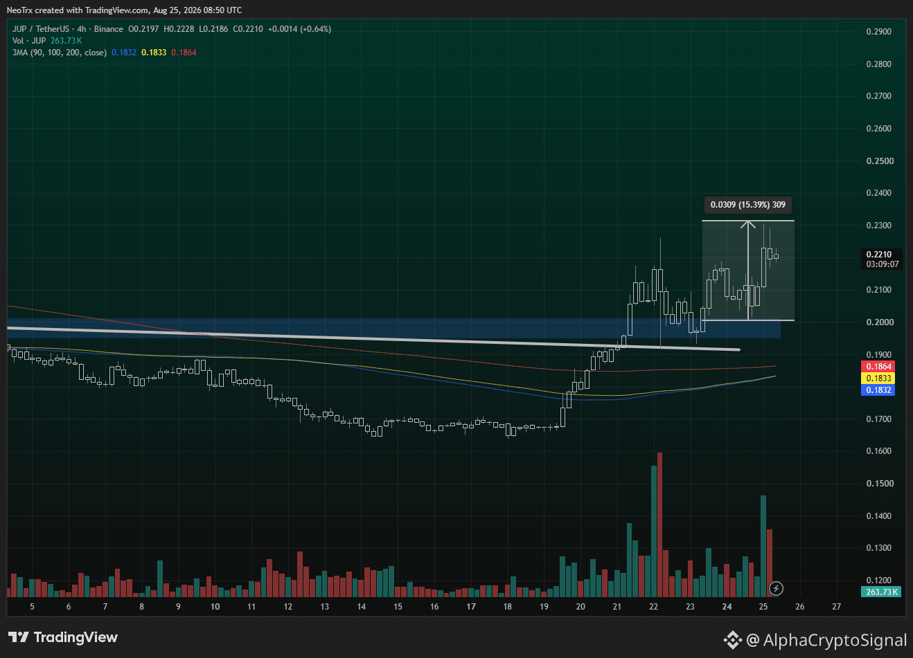This screenshot has width=913, height=658.
Task: Click the close value C0.2210 in legend
Action: (x=248, y=29)
